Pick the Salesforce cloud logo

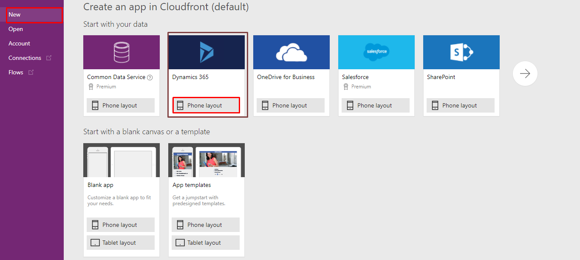tap(376, 52)
